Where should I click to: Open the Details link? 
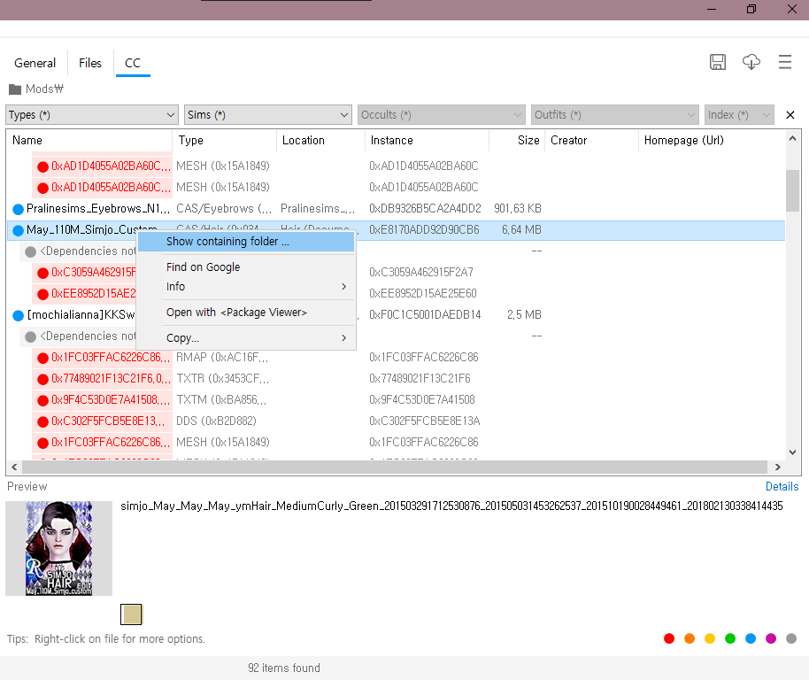point(782,486)
